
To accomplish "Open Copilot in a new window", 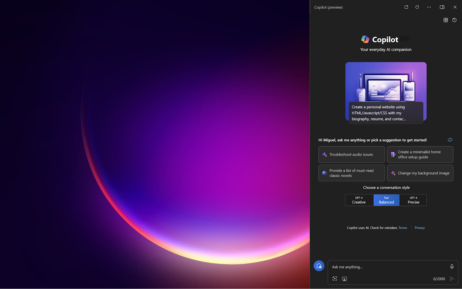I will [x=406, y=7].
